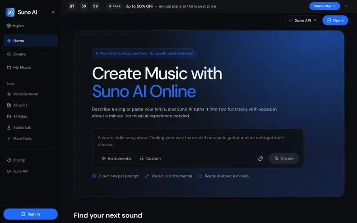Click the Create sparkle icon in sidebar
Screen dimensions: 357x223
[x=9, y=54]
